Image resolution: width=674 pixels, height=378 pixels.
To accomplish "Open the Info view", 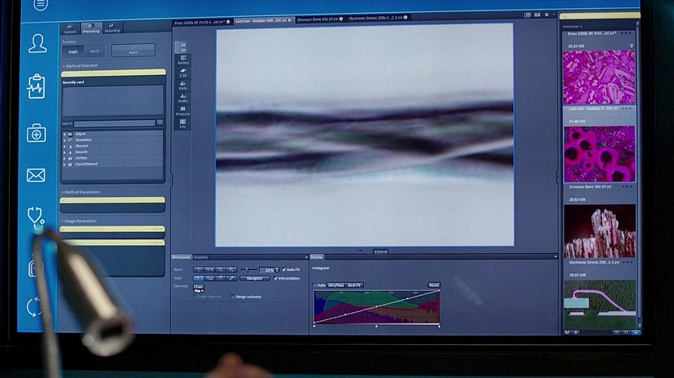I will 182,124.
